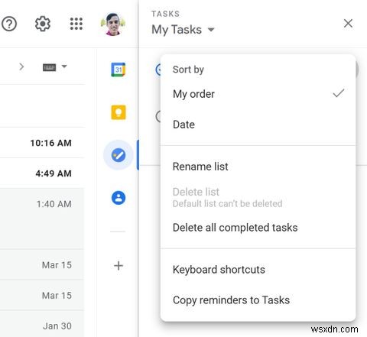Open the Help question mark icon
The image size is (367, 337).
[9, 24]
